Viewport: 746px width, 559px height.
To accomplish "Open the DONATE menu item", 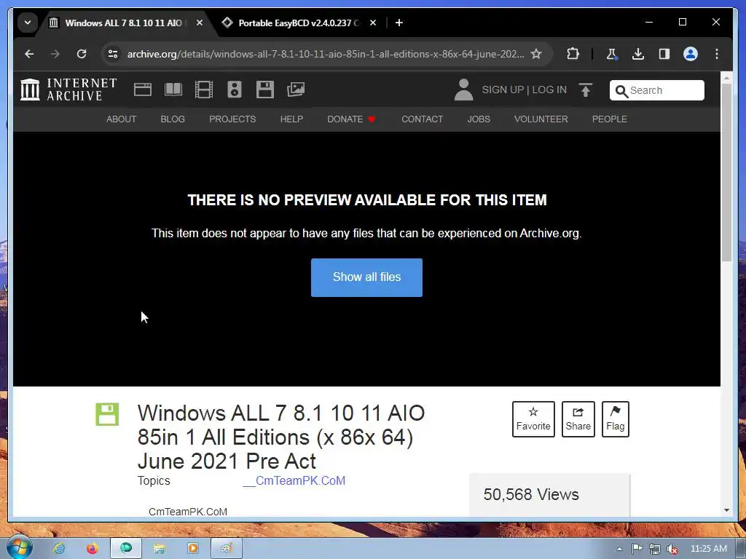I will (x=351, y=119).
